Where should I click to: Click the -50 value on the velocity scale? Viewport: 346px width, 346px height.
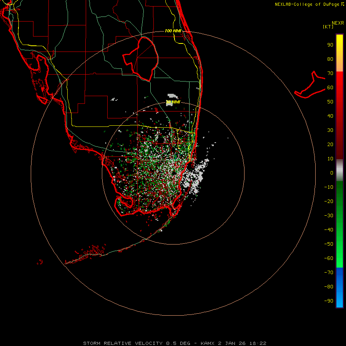coord(329,244)
